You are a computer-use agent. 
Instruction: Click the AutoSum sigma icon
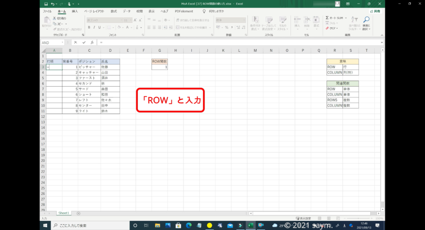(327, 18)
